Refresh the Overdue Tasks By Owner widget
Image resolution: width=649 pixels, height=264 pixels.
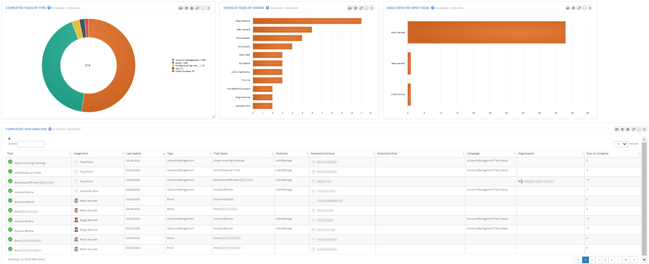361,8
